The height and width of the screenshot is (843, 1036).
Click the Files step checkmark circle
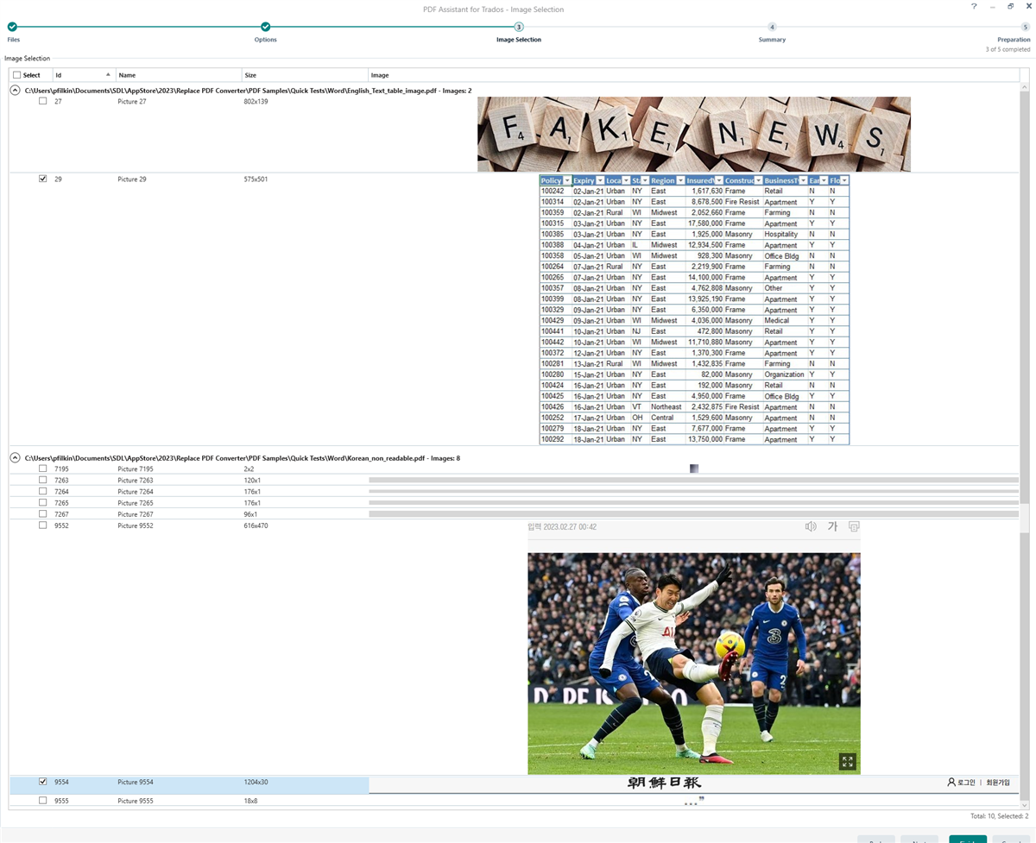[12, 27]
